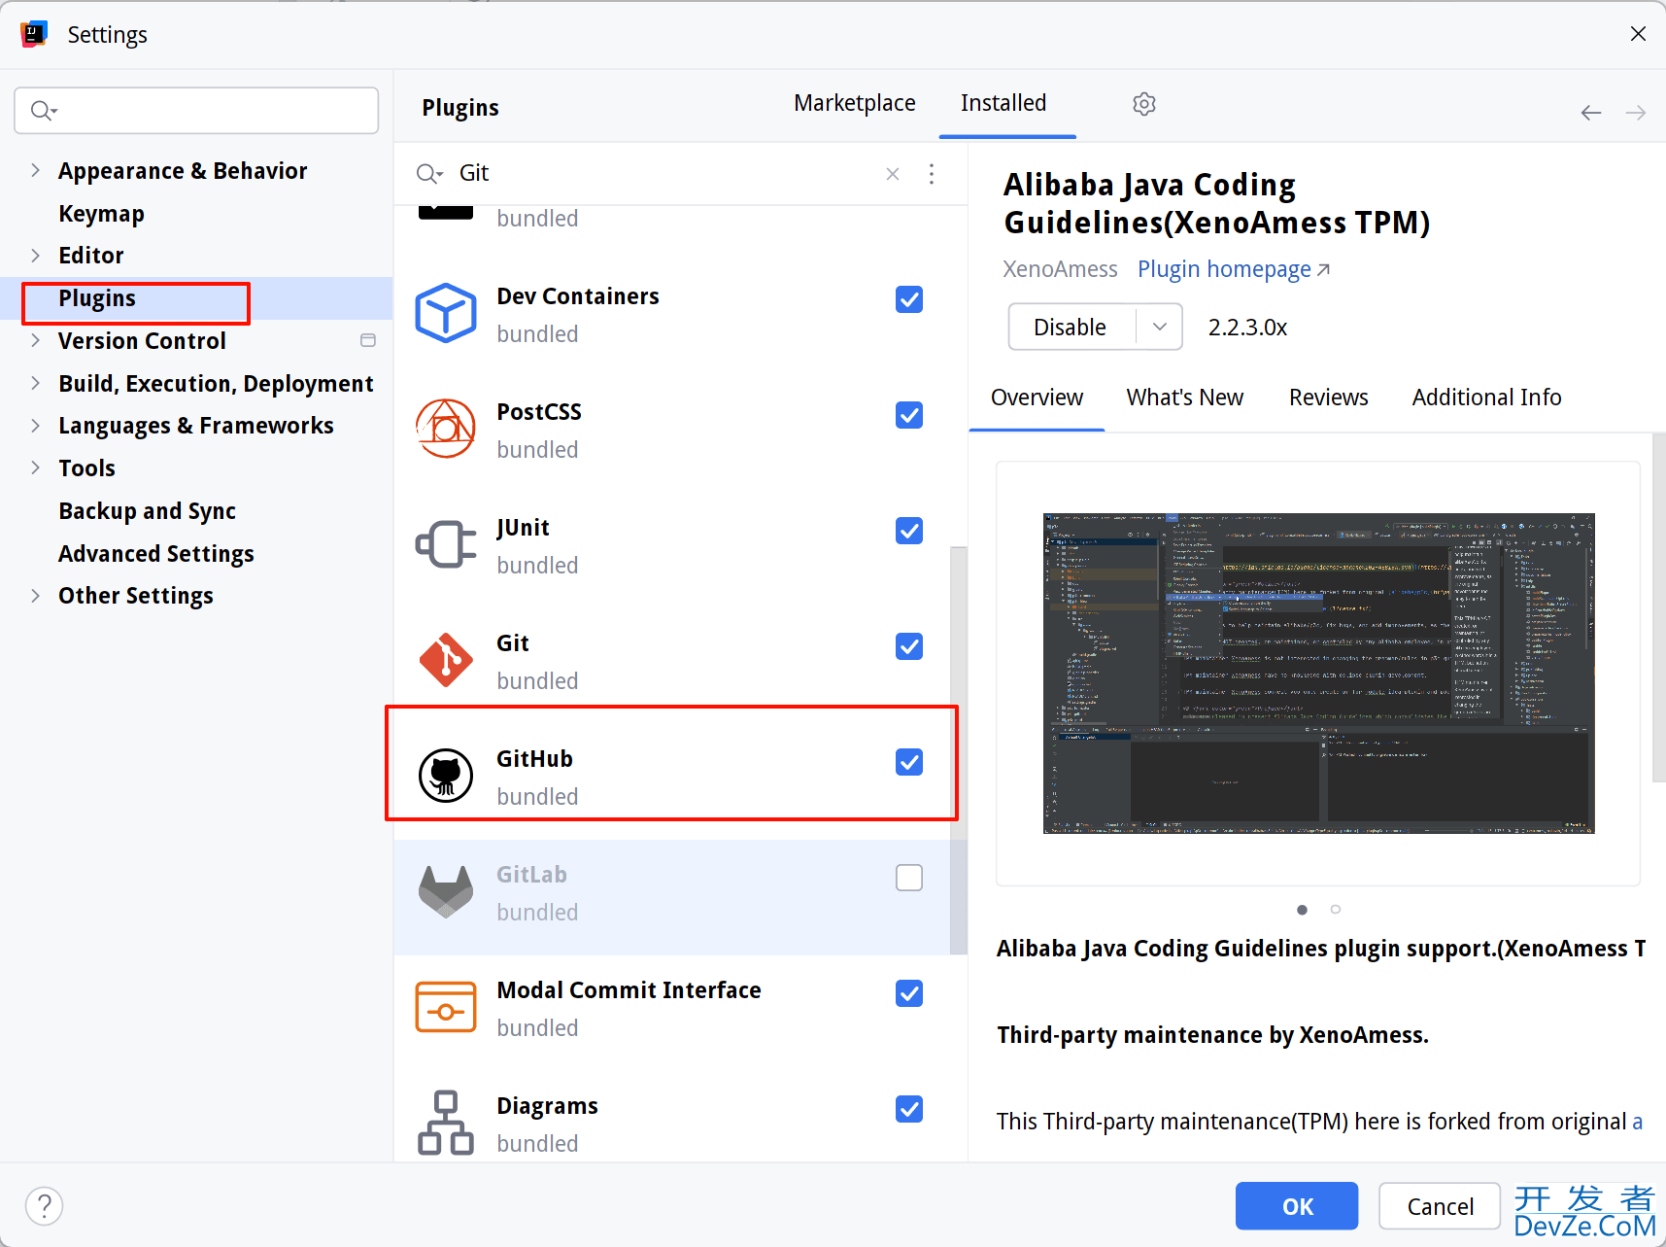The image size is (1666, 1247).
Task: Click Disable for Alibaba plugin
Action: tap(1071, 327)
